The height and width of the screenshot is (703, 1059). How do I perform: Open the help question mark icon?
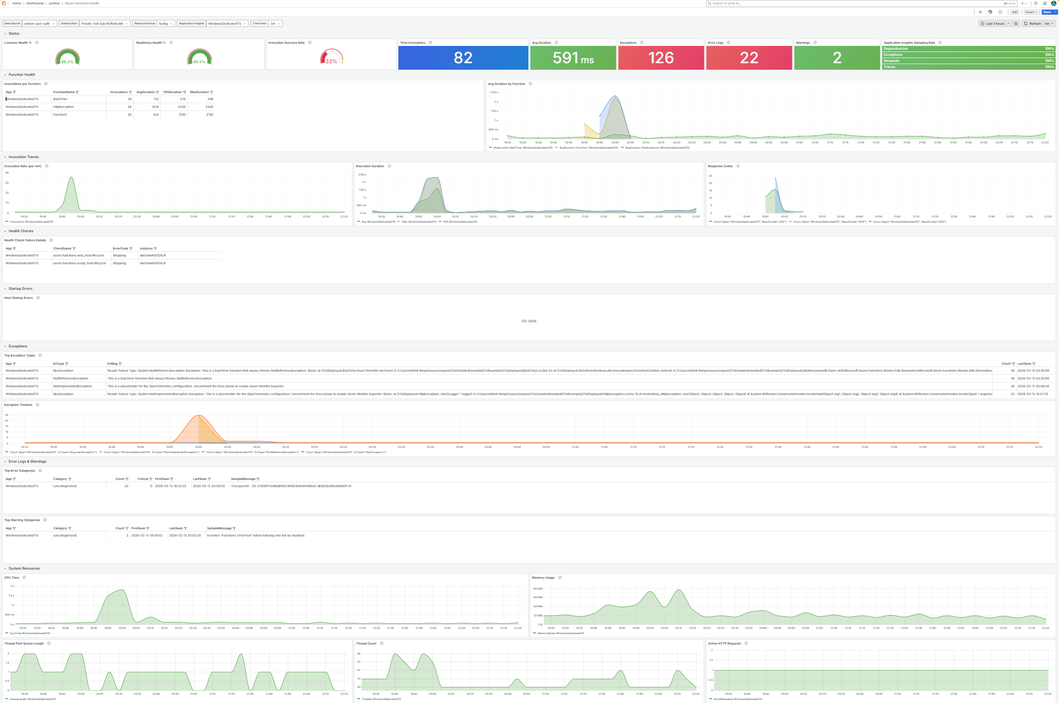tap(1036, 3)
